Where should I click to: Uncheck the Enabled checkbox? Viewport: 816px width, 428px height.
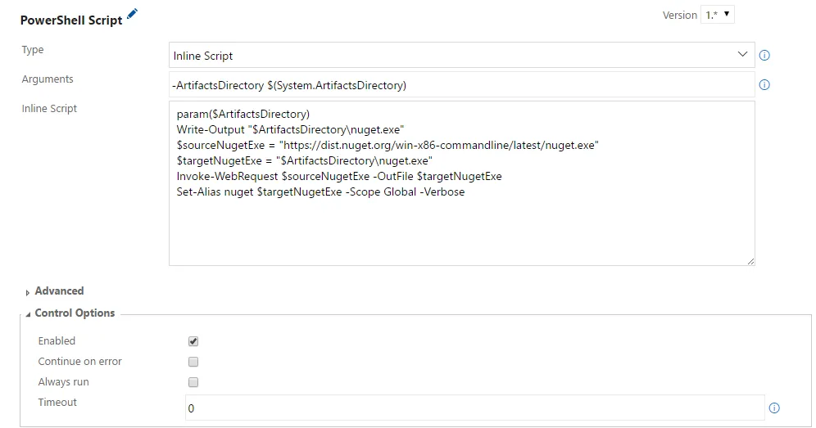pos(193,341)
